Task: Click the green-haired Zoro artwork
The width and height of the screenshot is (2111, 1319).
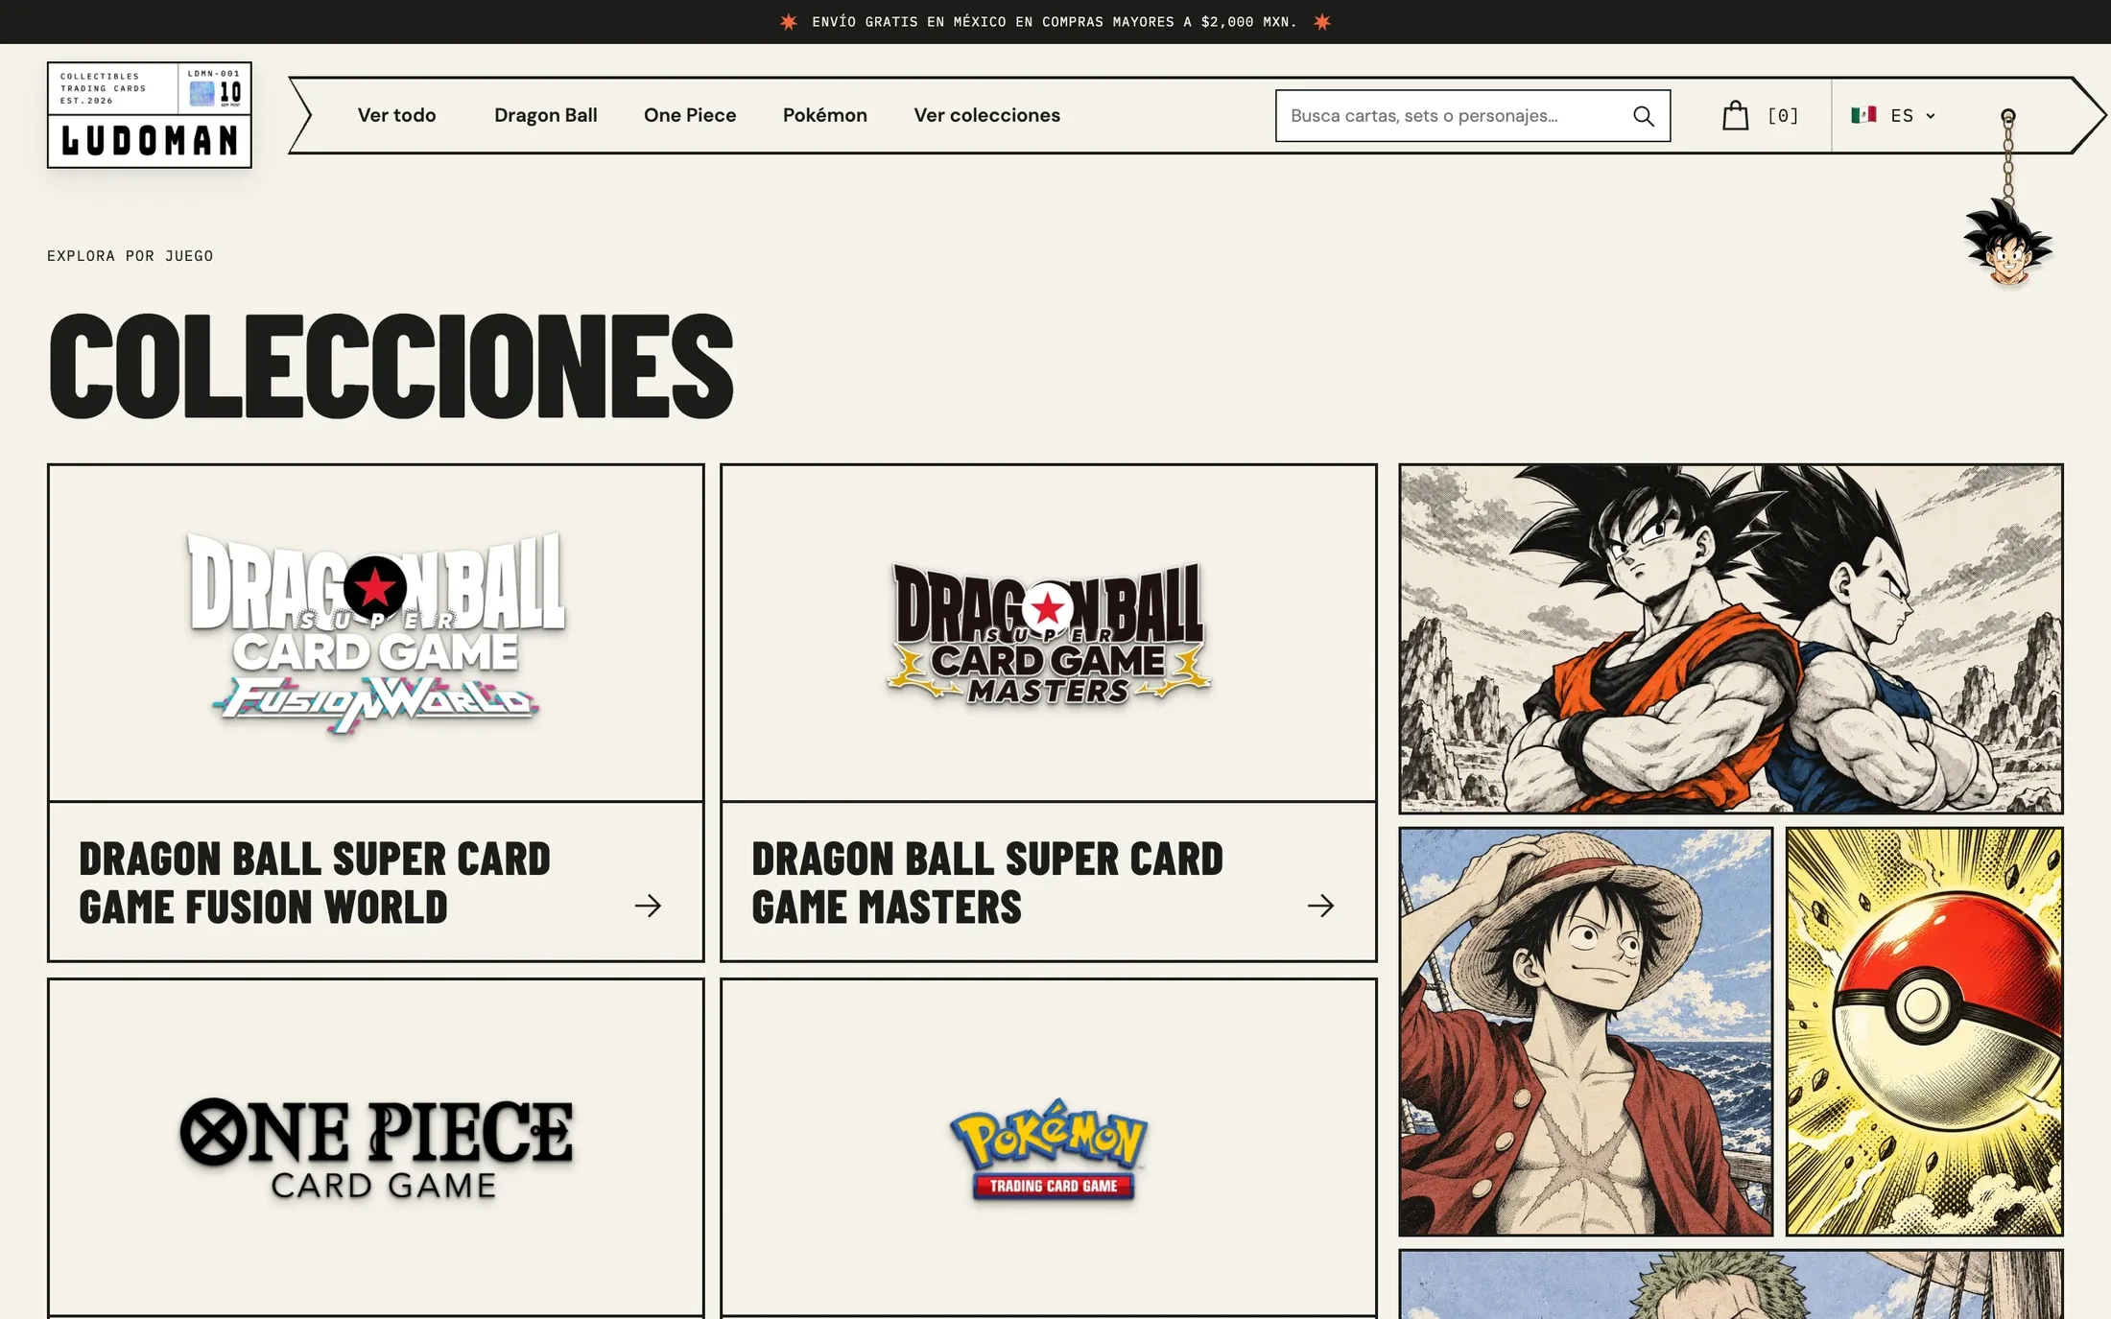Action: (x=1731, y=1284)
